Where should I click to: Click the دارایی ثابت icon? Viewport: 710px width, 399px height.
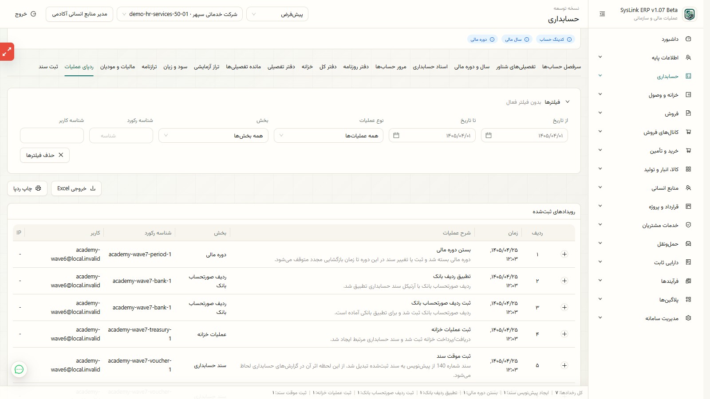tap(688, 262)
